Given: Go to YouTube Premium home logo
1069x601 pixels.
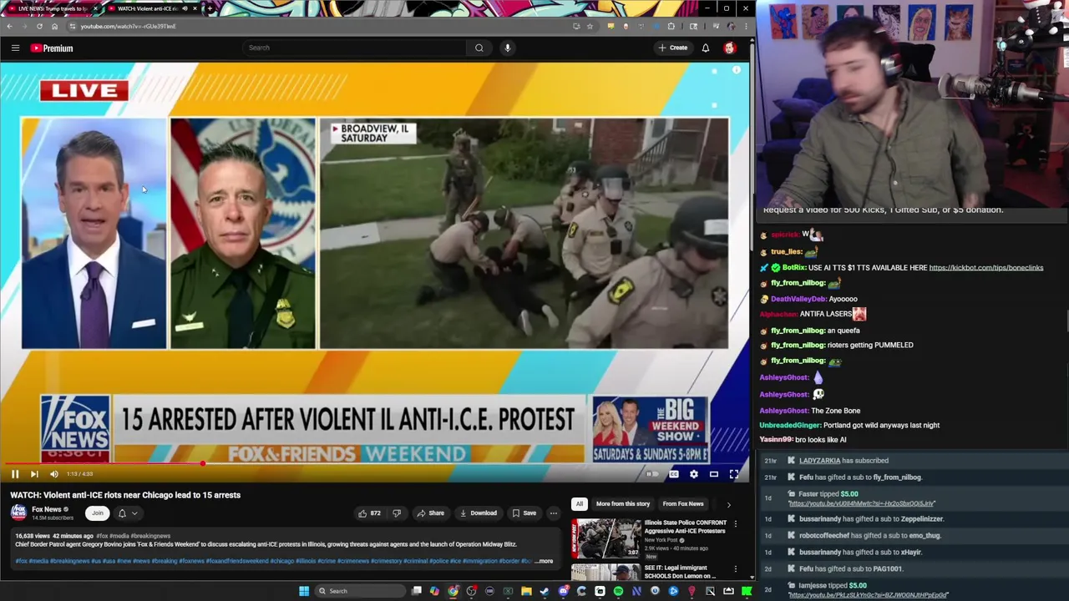Looking at the screenshot, I should [52, 48].
